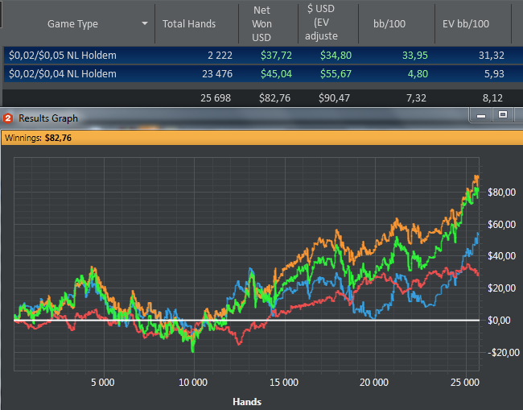Click the 20 000 x-axis label
Viewport: 523px width, 410px height.
point(374,383)
